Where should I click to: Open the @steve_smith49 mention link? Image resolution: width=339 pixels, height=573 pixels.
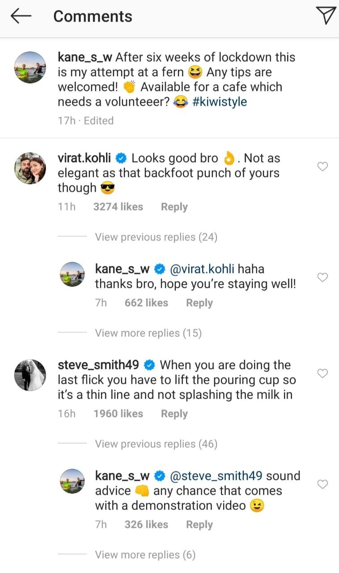216,476
